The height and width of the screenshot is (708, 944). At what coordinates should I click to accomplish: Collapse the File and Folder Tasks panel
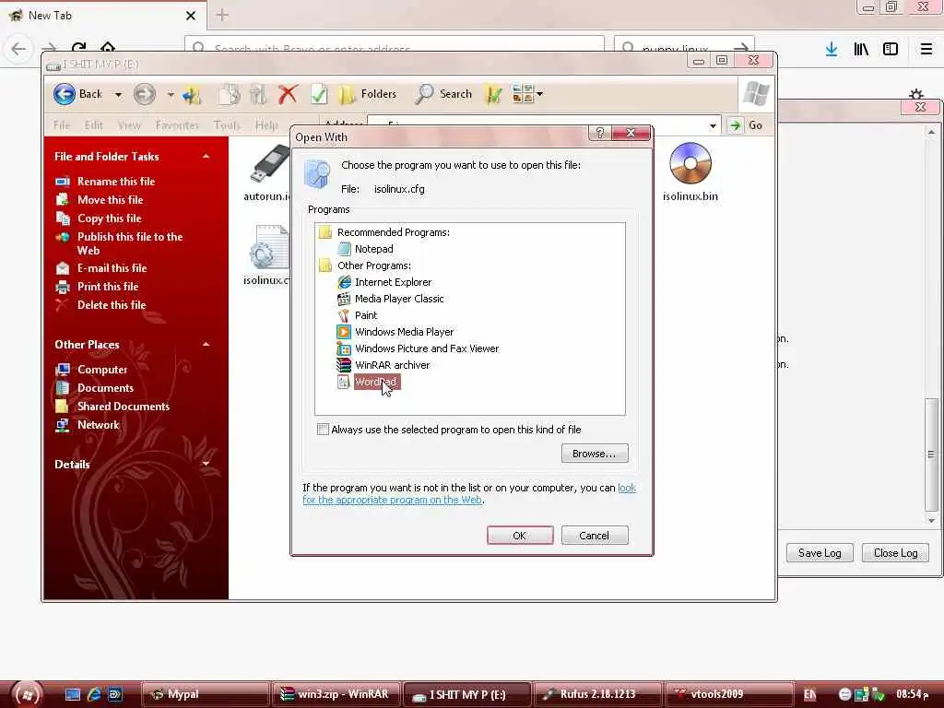point(206,157)
